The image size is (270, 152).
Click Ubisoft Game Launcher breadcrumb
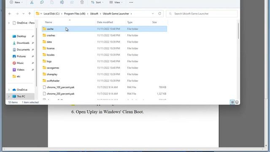(116, 14)
